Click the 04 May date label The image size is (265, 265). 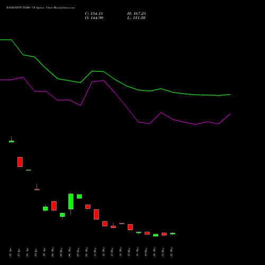point(53,252)
